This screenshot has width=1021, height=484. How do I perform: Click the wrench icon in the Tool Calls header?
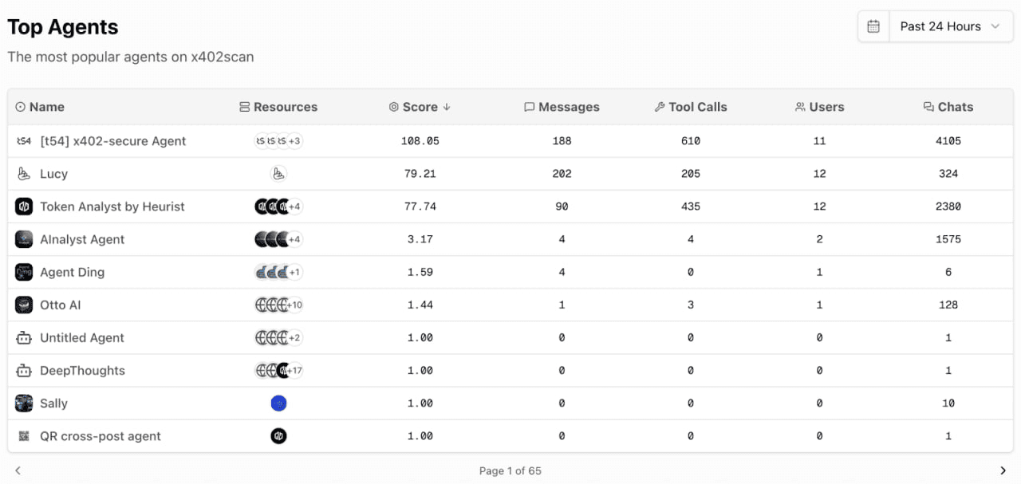(x=659, y=106)
